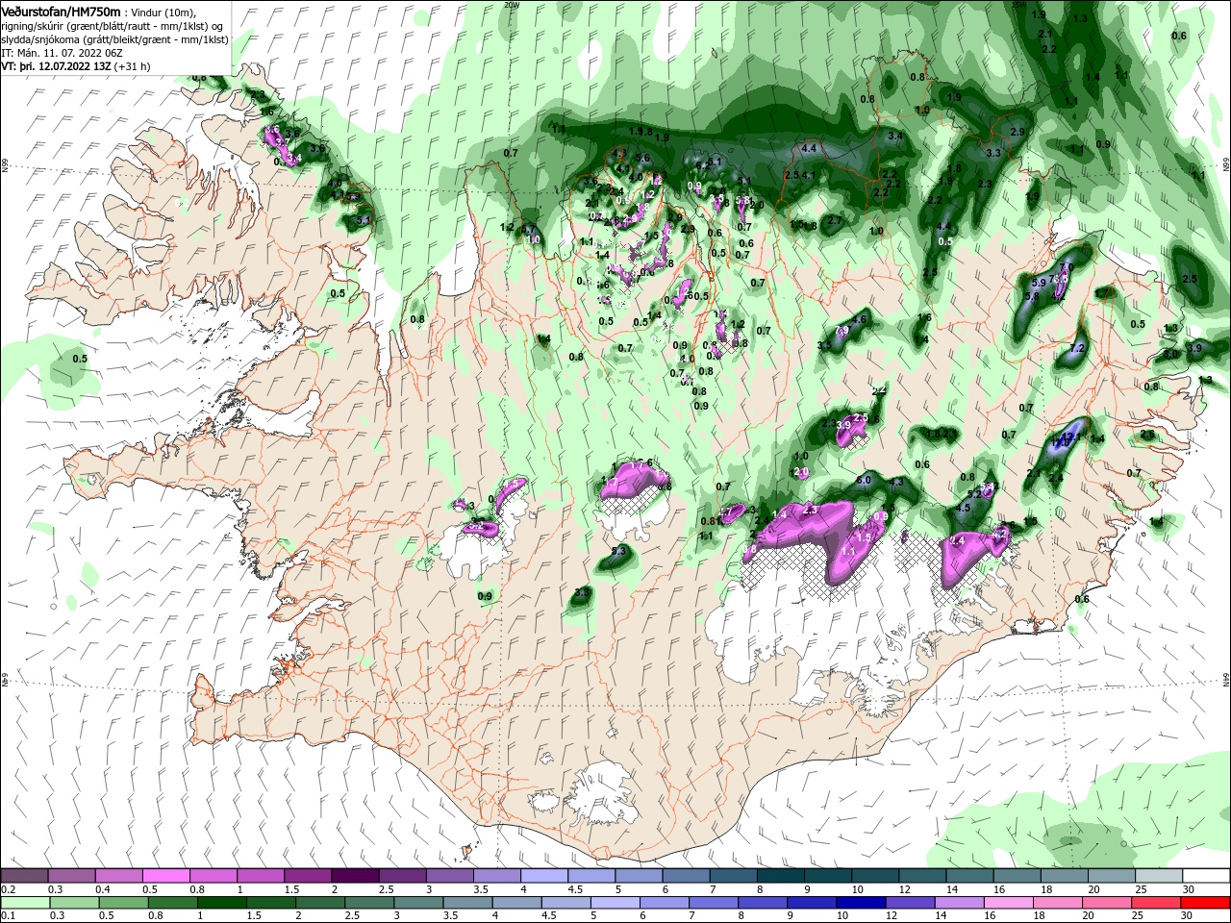Click the 'Vindur (10m)' label in header

[x=162, y=12]
